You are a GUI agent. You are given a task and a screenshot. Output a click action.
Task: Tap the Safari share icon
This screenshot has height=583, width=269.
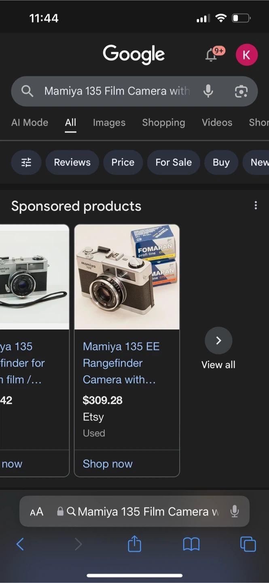click(x=135, y=544)
